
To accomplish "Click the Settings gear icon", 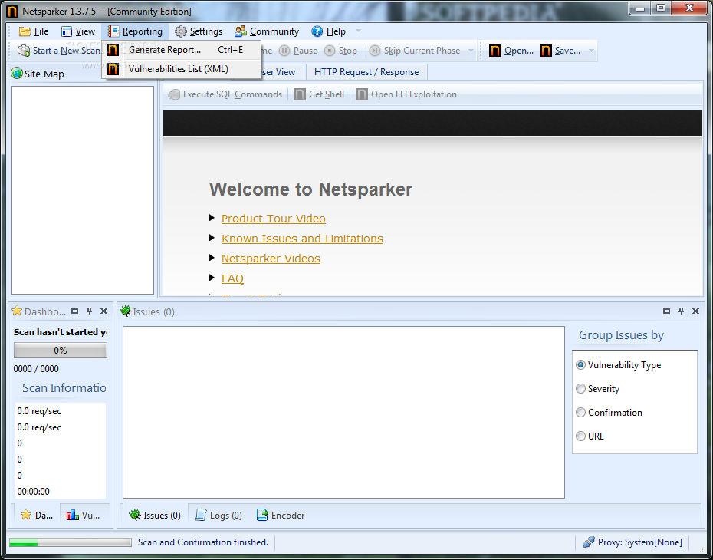I will point(181,31).
